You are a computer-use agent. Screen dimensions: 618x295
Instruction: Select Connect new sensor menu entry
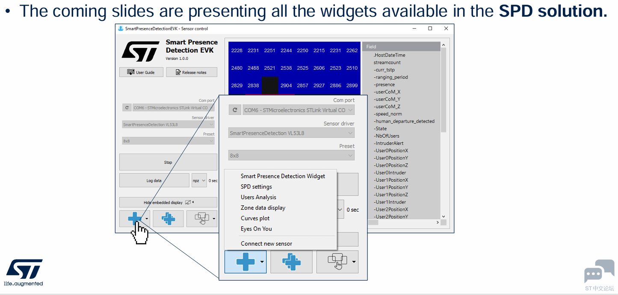[266, 244]
